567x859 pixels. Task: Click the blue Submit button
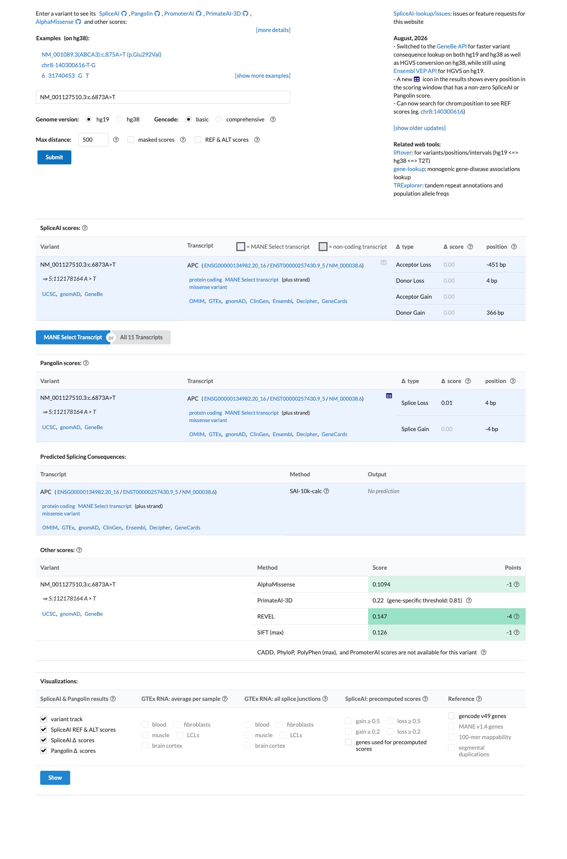(54, 157)
